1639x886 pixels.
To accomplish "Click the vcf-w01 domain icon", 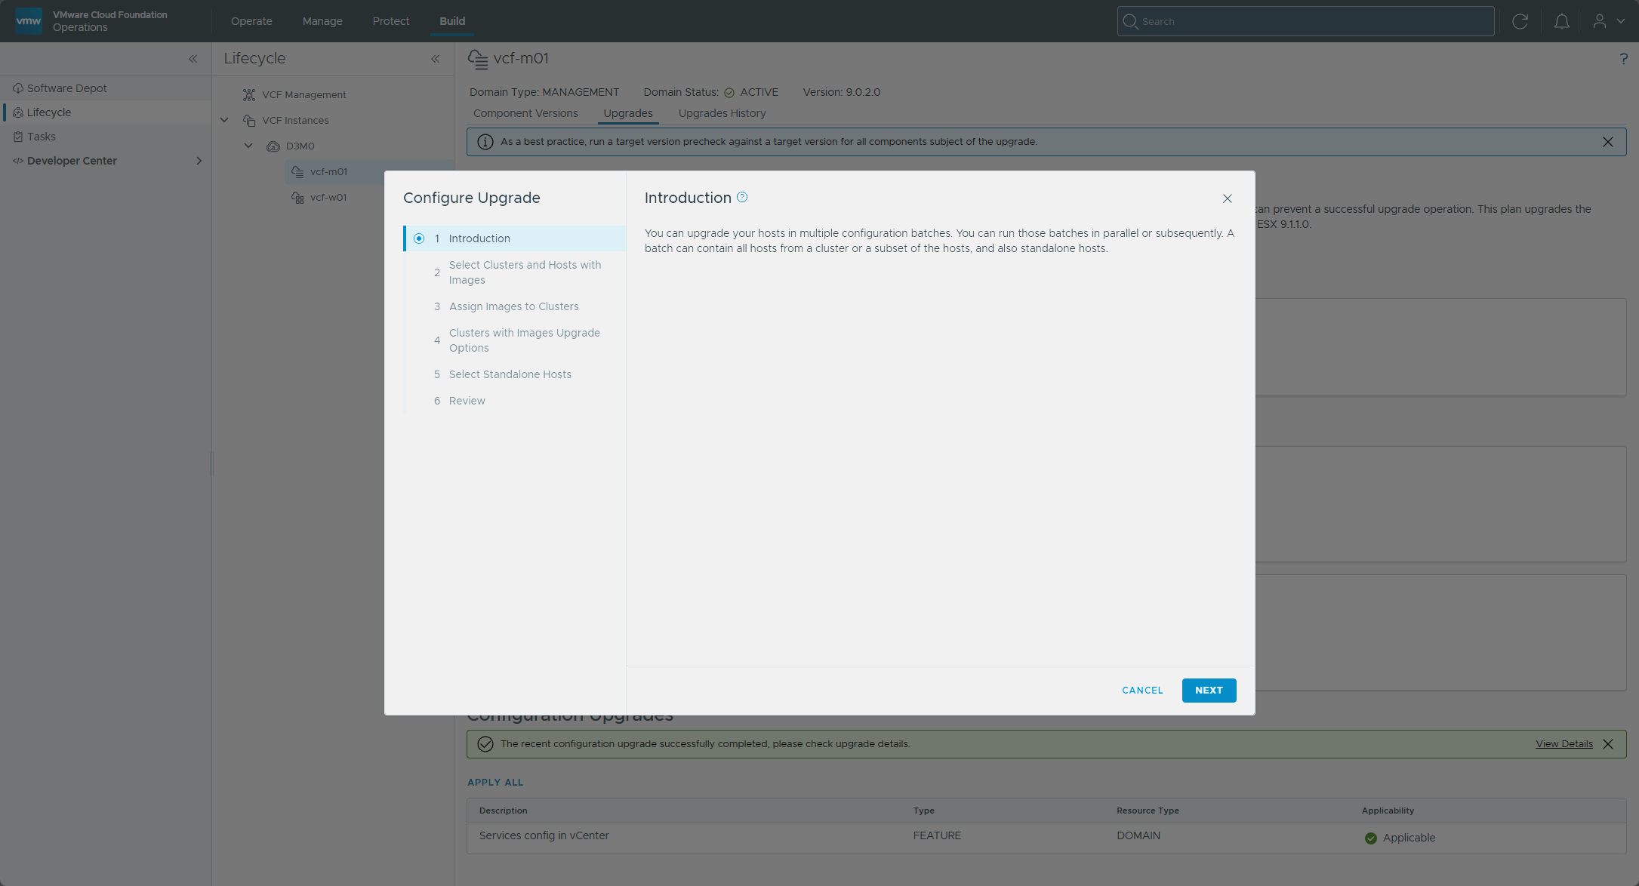I will tap(297, 197).
